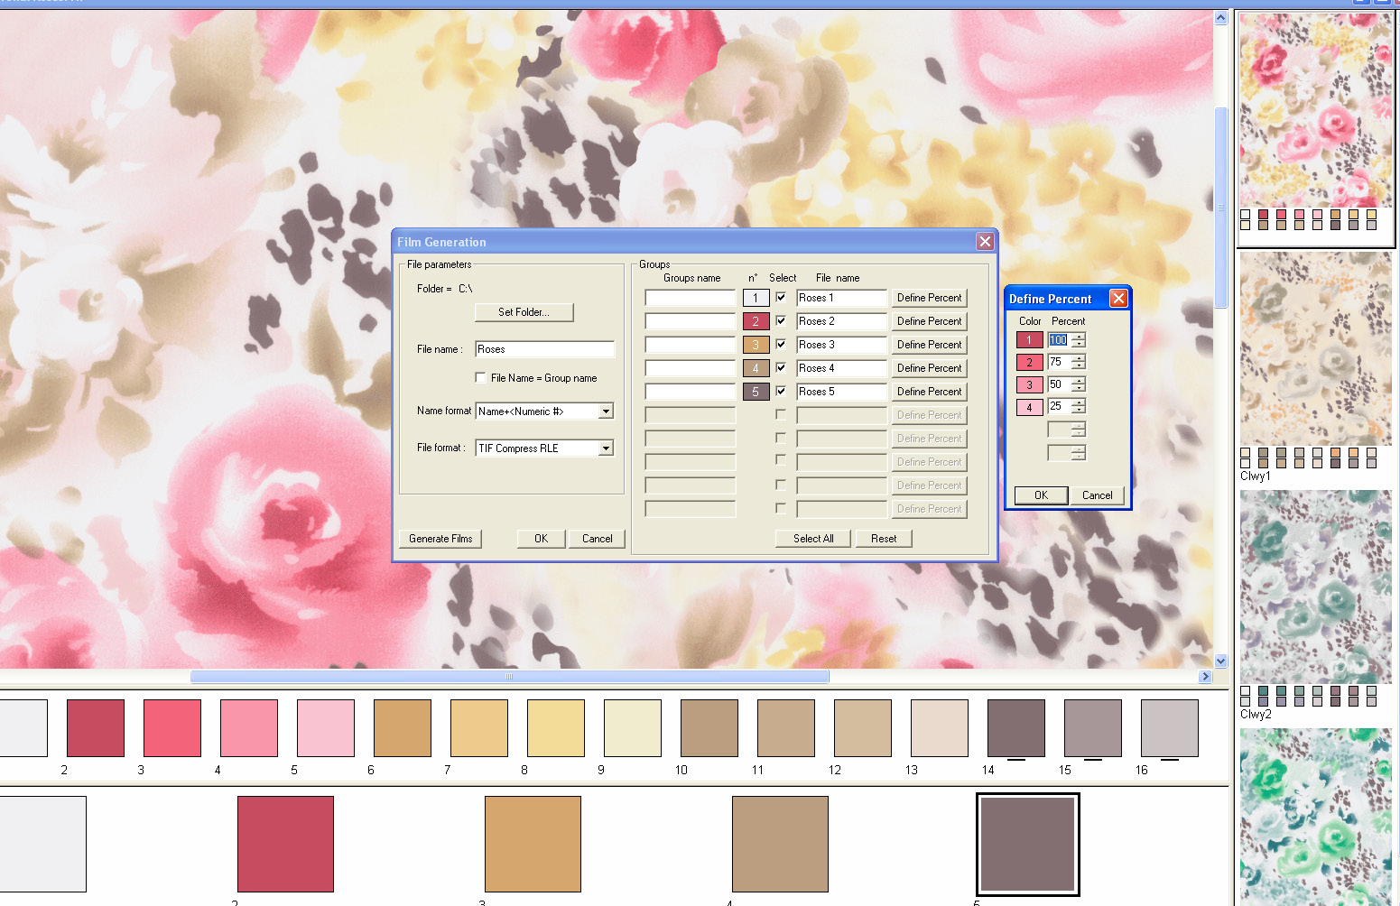Viewport: 1400px width, 906px height.
Task: Click Define Percent for Roses 3
Action: coord(929,345)
